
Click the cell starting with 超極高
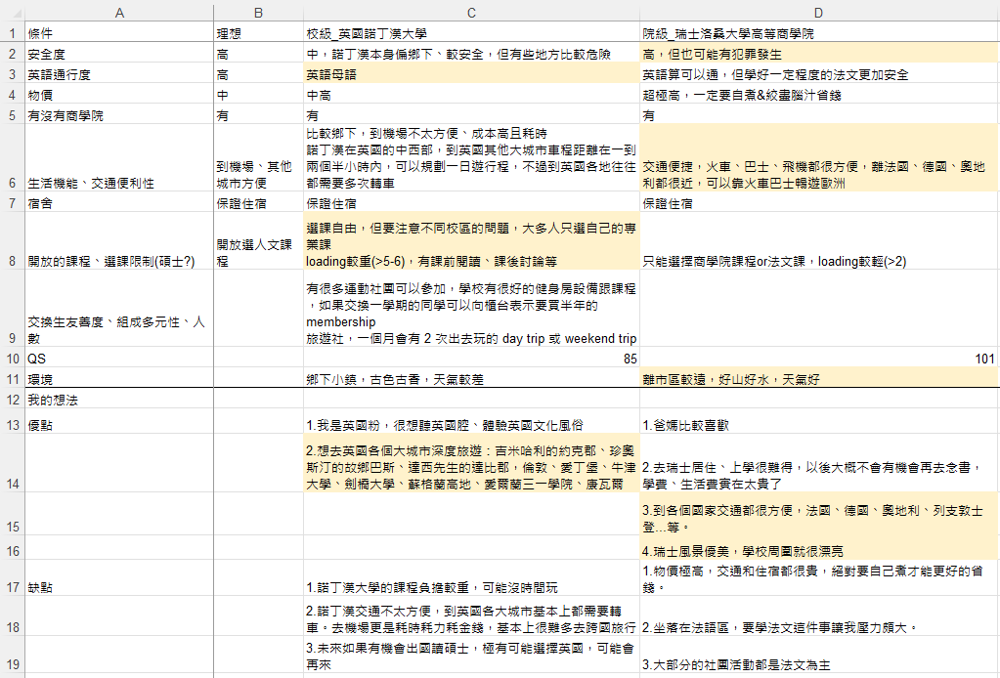point(819,94)
